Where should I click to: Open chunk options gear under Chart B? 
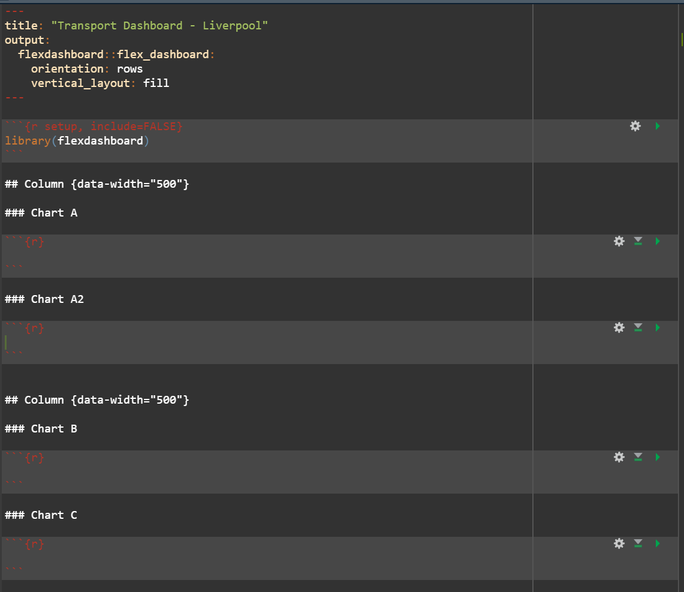pyautogui.click(x=619, y=457)
